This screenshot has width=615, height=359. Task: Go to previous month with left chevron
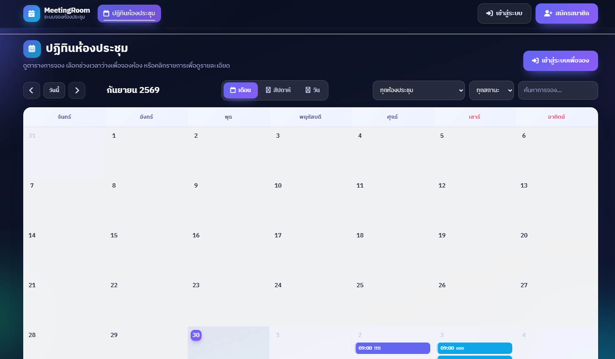pos(32,90)
